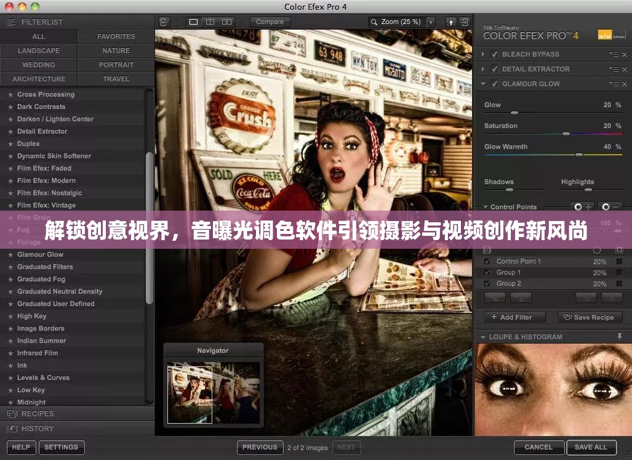Select the PORTRAIT filter category
The height and width of the screenshot is (460, 632).
(x=116, y=65)
